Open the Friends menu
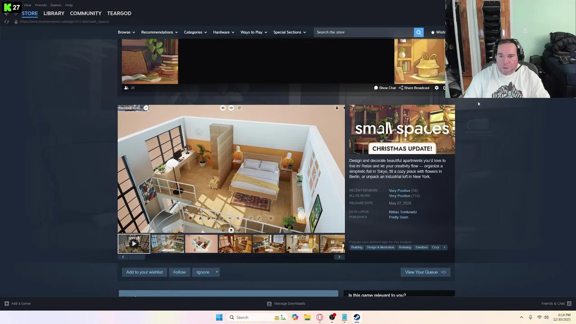The image size is (576, 324). 41,5
